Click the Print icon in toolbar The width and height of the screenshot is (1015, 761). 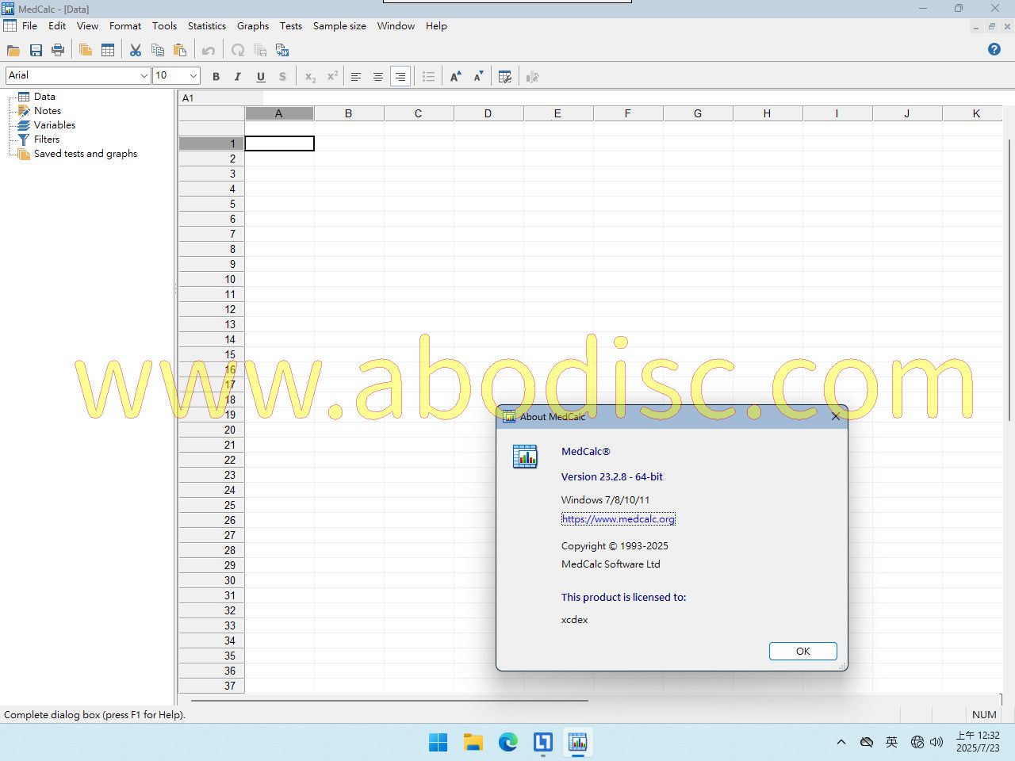[x=58, y=51]
